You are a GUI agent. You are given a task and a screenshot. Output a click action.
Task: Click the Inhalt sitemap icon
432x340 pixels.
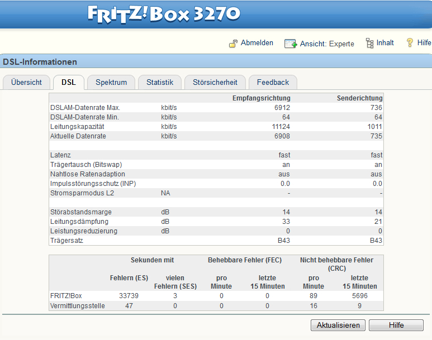[x=369, y=43]
